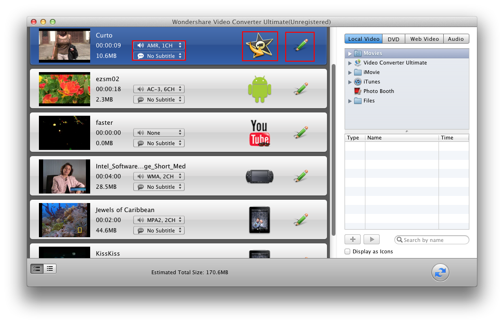The image size is (504, 324).
Task: Switch to the Web Video tab
Action: pos(425,39)
